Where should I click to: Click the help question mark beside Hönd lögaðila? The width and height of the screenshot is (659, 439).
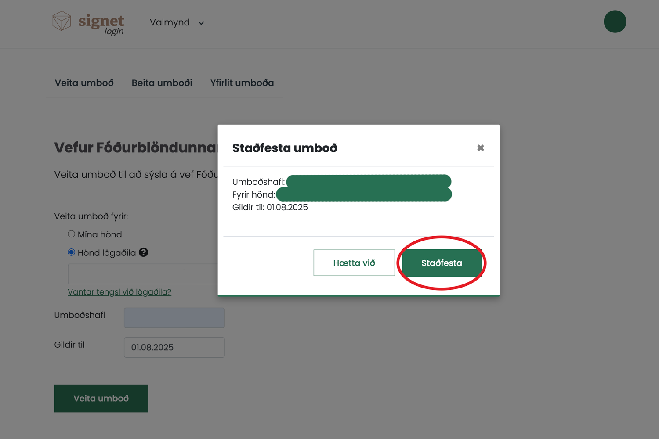click(x=143, y=252)
